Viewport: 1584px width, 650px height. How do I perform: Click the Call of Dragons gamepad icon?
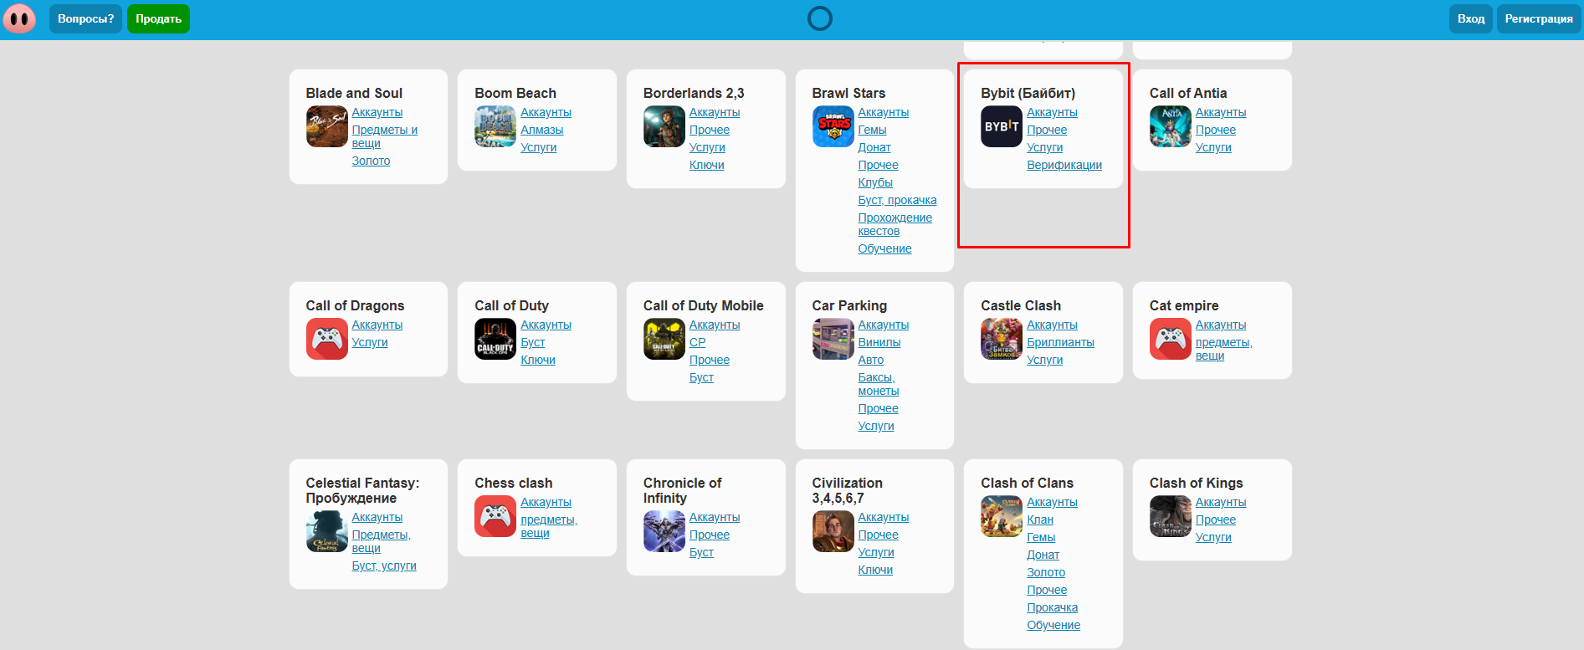click(327, 339)
